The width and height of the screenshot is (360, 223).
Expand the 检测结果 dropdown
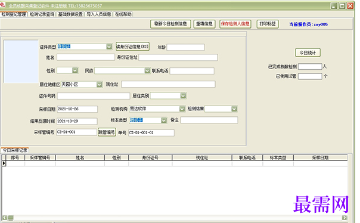(234, 109)
